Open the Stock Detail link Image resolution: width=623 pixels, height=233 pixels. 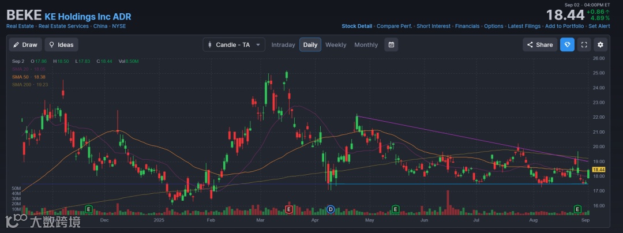357,26
